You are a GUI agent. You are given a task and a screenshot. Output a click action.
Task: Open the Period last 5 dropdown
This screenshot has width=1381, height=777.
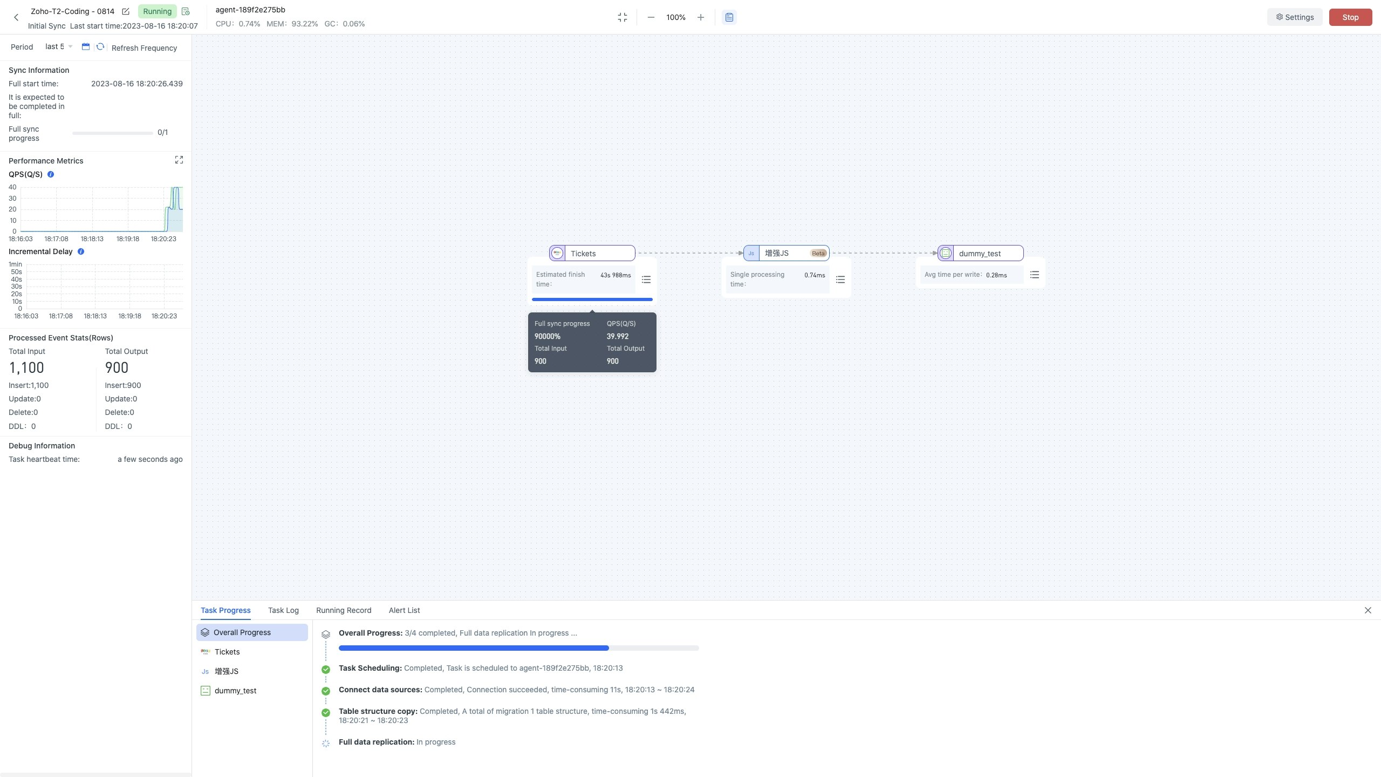(x=59, y=46)
